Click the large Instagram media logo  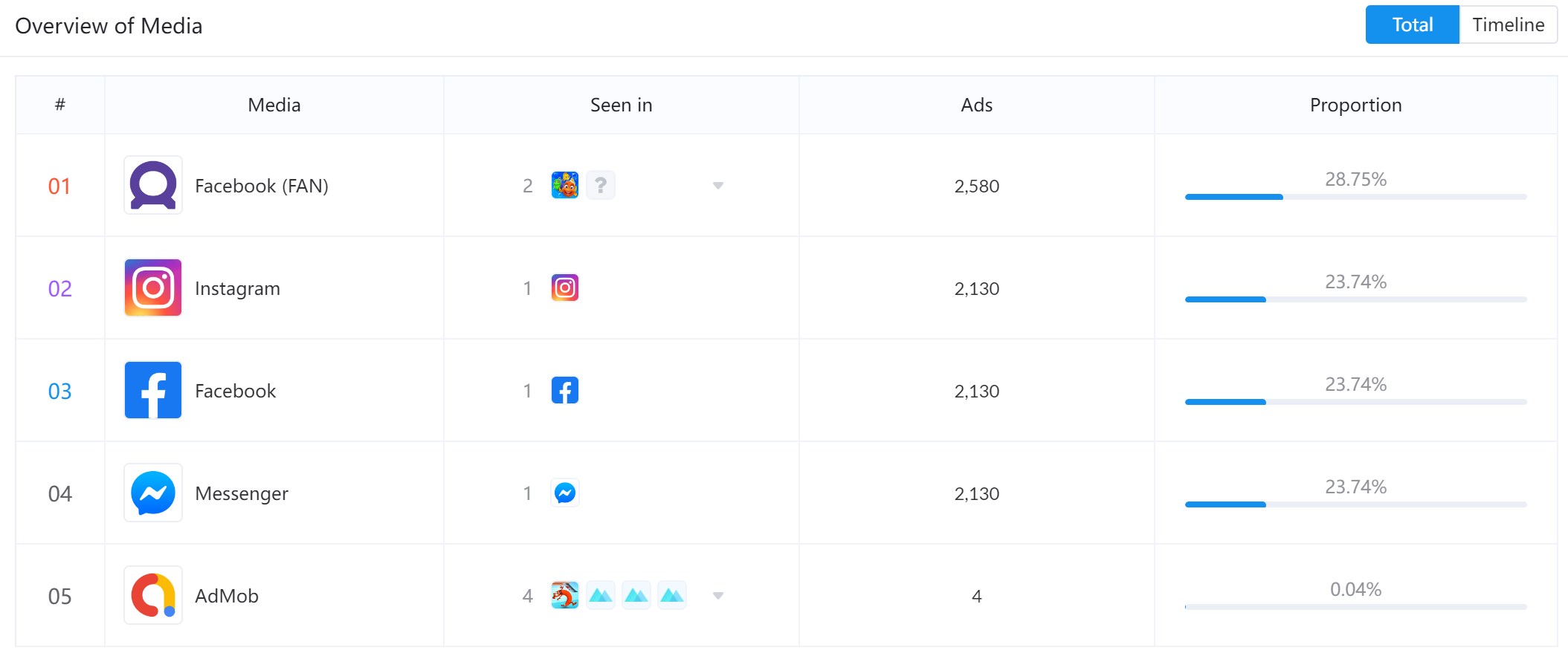point(153,288)
